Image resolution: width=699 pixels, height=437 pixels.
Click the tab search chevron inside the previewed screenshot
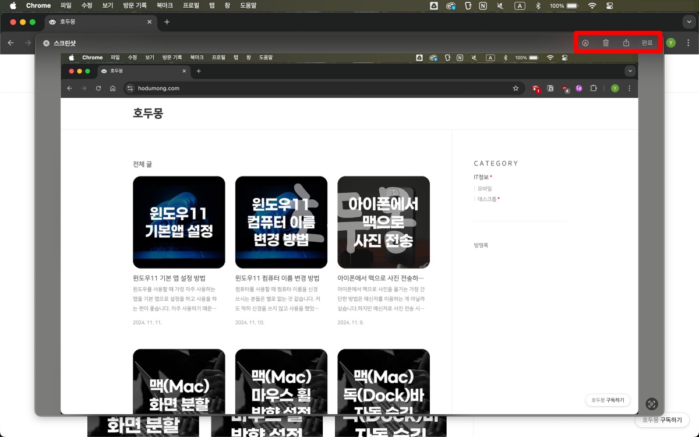point(630,71)
